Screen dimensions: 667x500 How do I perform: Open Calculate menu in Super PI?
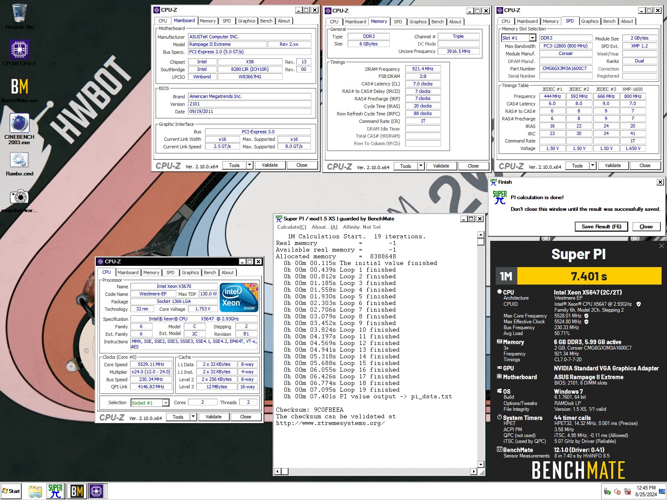tap(291, 227)
